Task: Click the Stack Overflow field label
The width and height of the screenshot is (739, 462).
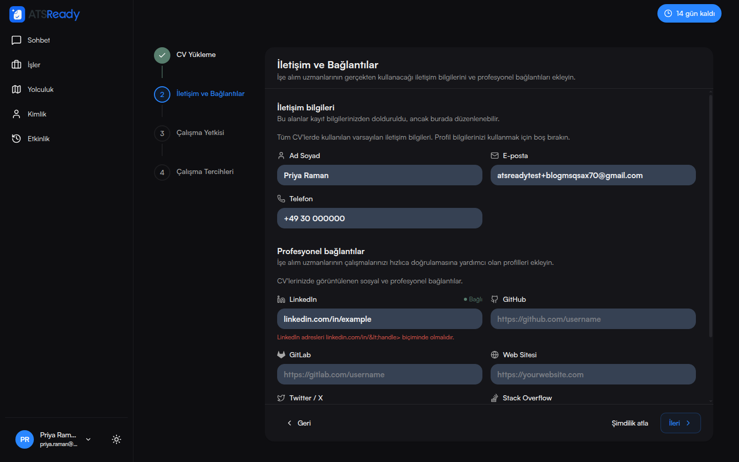Action: pyautogui.click(x=528, y=398)
